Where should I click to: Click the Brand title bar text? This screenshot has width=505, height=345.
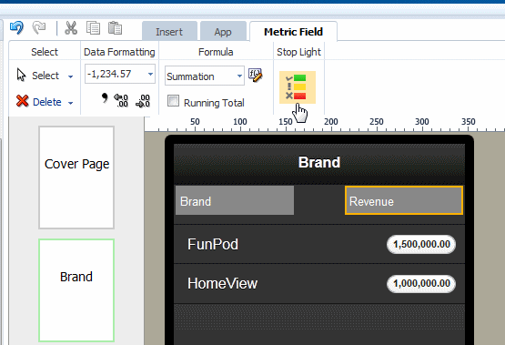point(319,162)
